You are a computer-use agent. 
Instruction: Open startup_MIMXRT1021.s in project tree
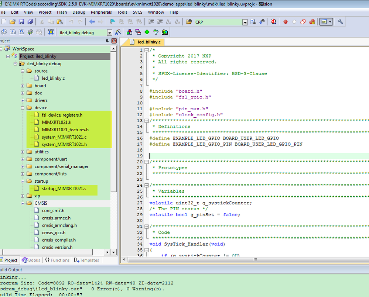click(x=64, y=189)
